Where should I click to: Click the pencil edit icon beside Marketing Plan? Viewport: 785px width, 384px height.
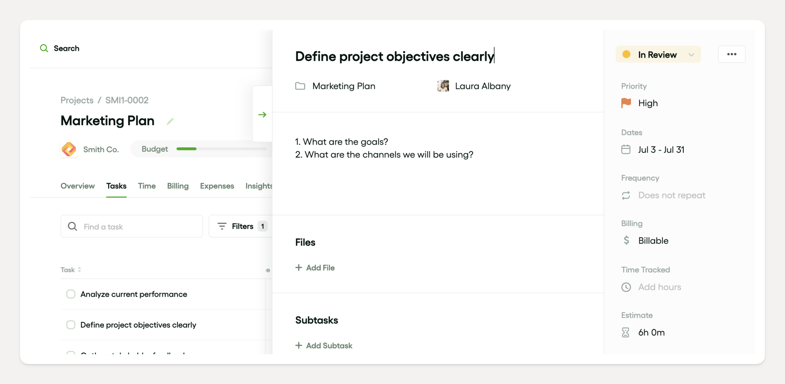(170, 122)
